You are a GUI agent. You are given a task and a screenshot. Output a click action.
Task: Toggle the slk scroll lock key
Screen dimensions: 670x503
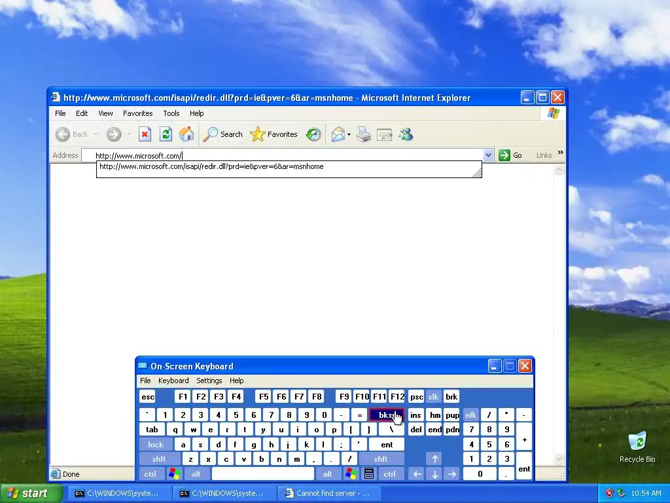[x=433, y=396]
